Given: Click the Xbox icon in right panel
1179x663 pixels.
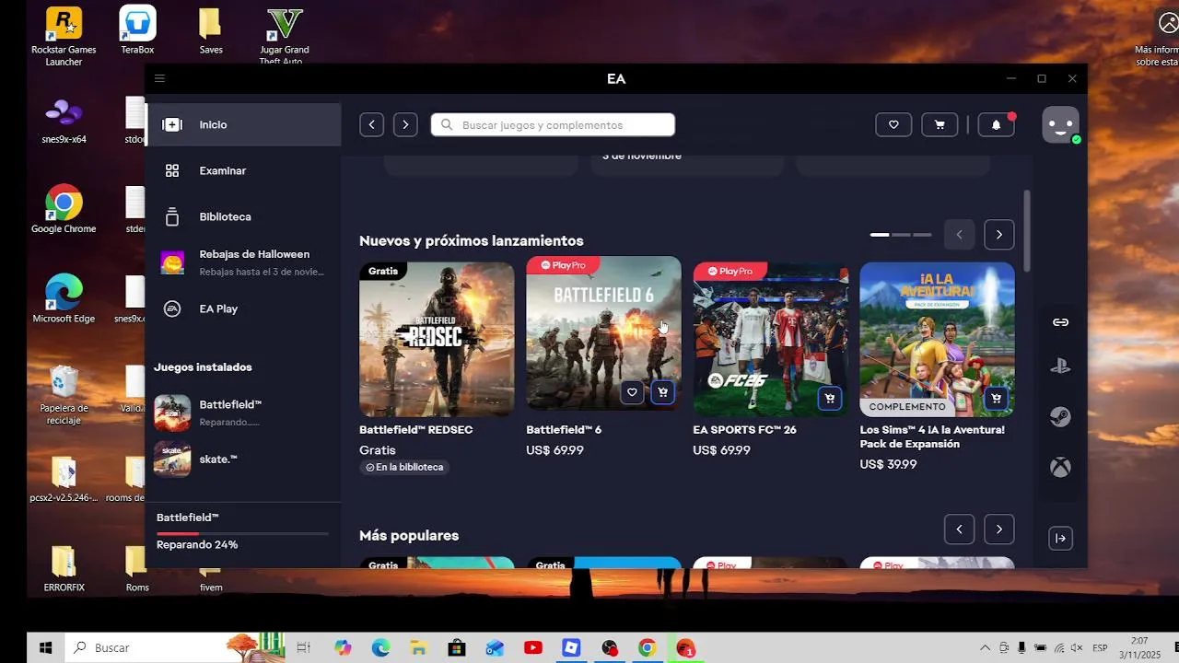Looking at the screenshot, I should (x=1061, y=468).
